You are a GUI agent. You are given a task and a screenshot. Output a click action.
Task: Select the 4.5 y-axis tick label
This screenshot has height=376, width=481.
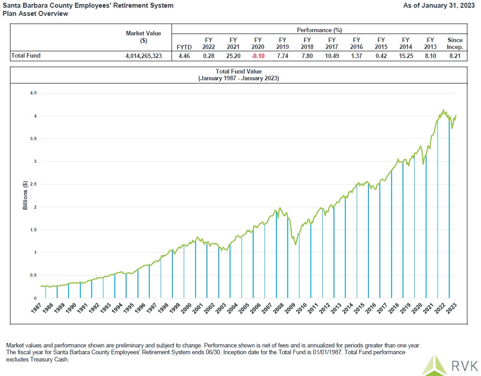point(33,93)
